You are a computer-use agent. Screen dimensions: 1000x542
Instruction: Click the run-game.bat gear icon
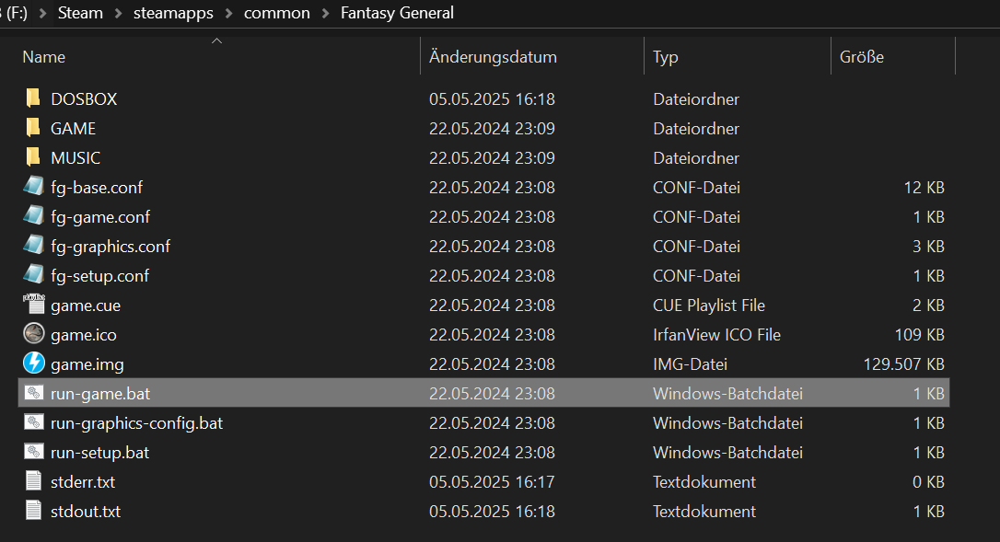pos(34,393)
